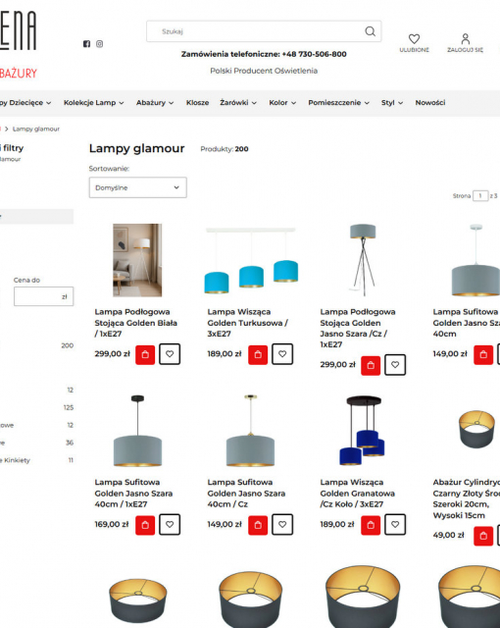
Task: Open the Instagram social icon
Action: click(100, 44)
